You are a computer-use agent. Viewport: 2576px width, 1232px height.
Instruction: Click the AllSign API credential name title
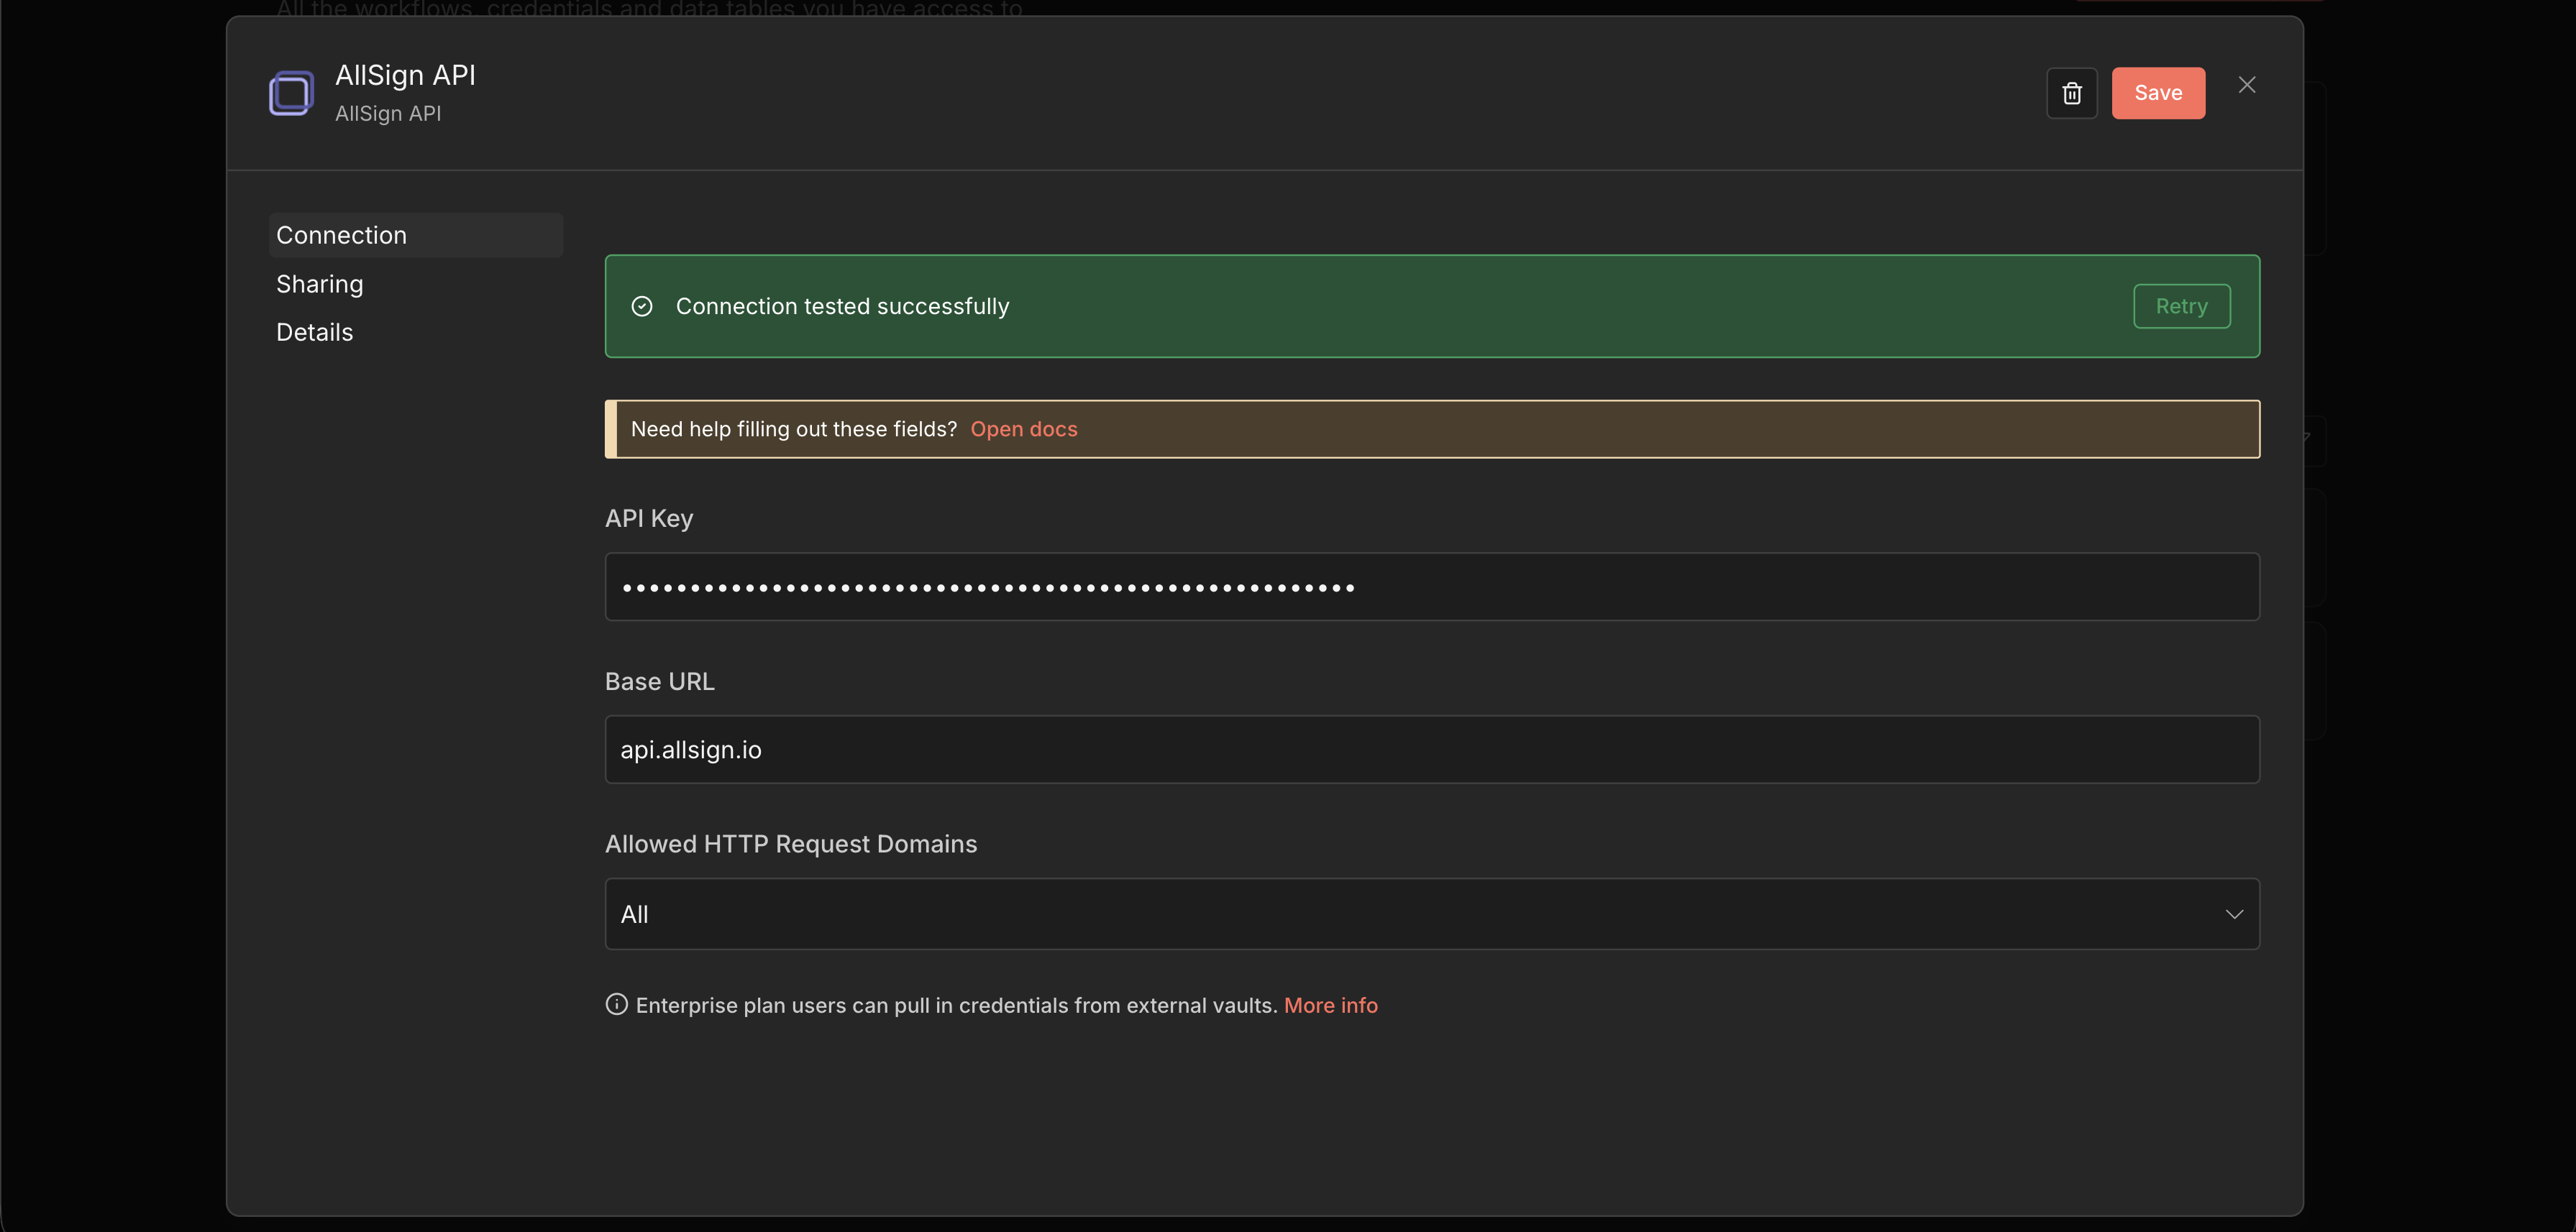click(405, 75)
